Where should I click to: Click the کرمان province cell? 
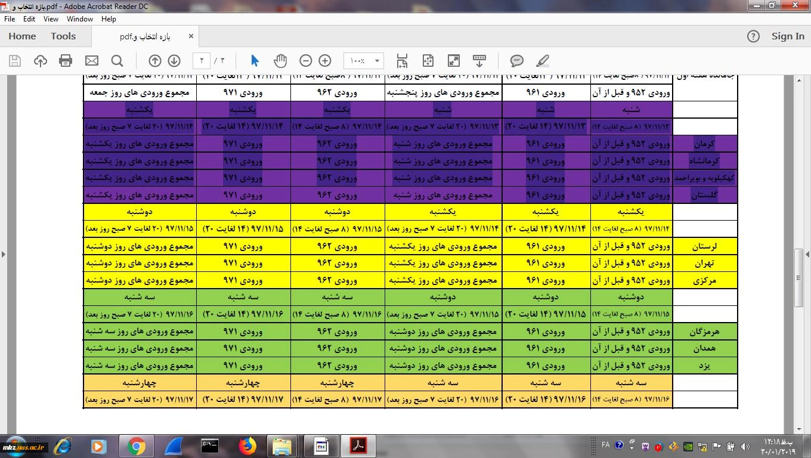coord(705,144)
